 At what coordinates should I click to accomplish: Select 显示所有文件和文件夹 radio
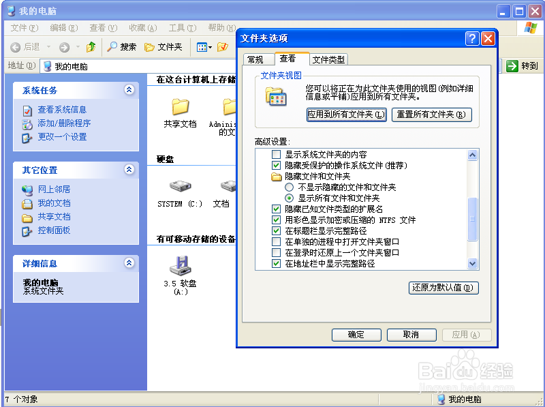(289, 198)
